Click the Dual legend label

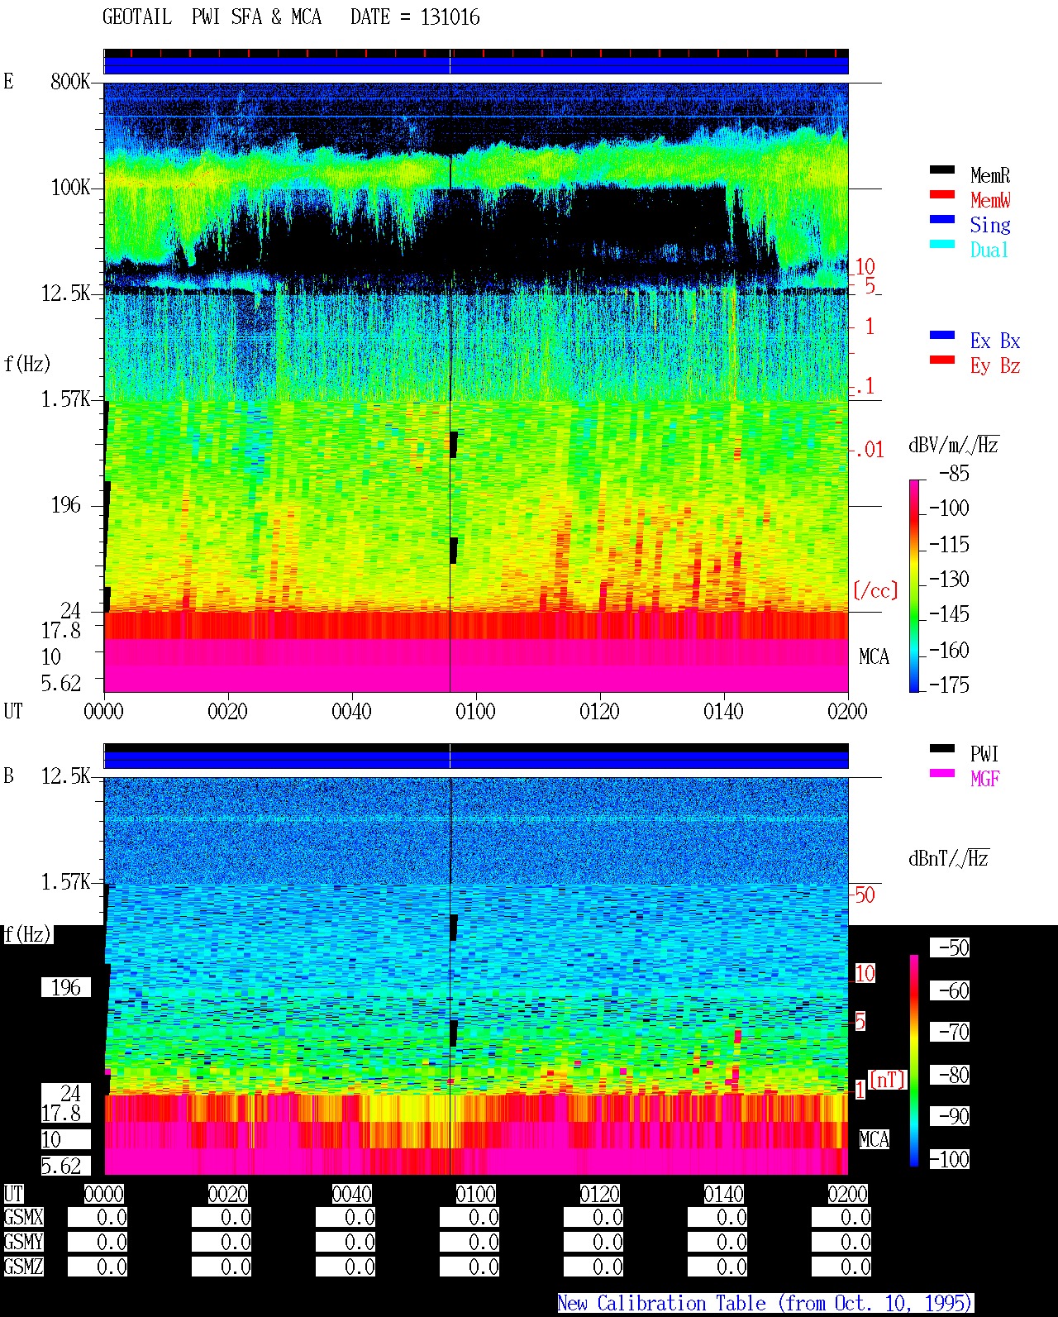pos(989,250)
